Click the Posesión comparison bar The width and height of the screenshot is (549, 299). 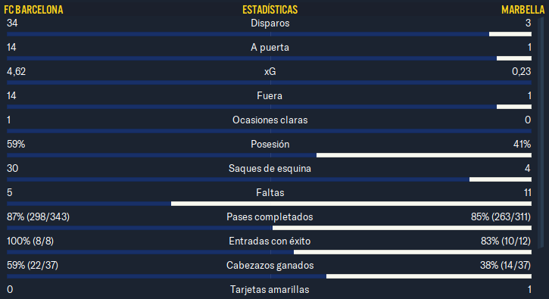[x=270, y=155]
